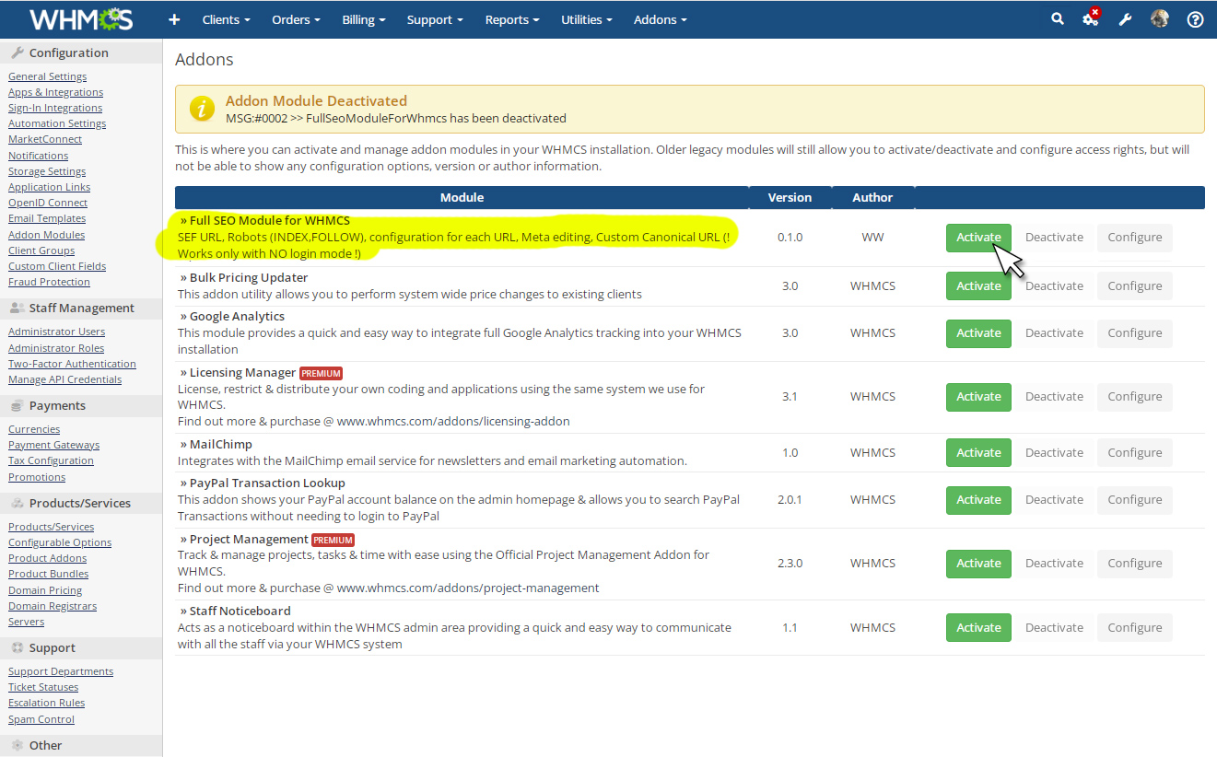Click Configure for MailChimp
Image resolution: width=1217 pixels, height=757 pixels.
pos(1135,453)
